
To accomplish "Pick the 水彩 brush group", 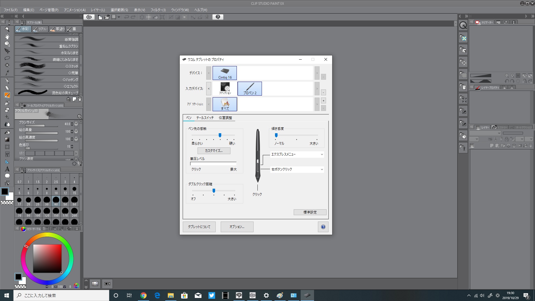I will pyautogui.click(x=23, y=29).
